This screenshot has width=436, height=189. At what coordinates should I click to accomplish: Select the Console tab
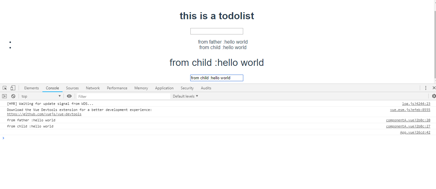tap(52, 88)
